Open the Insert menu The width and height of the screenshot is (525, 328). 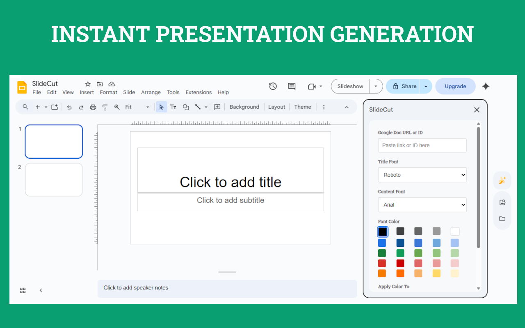[x=87, y=92]
